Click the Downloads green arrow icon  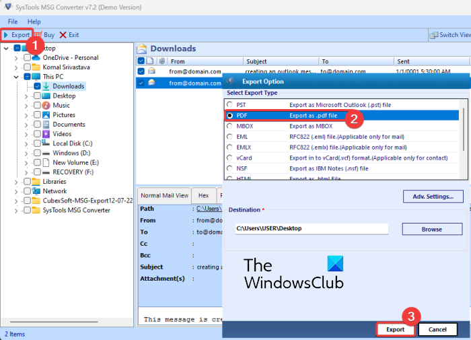(46, 86)
